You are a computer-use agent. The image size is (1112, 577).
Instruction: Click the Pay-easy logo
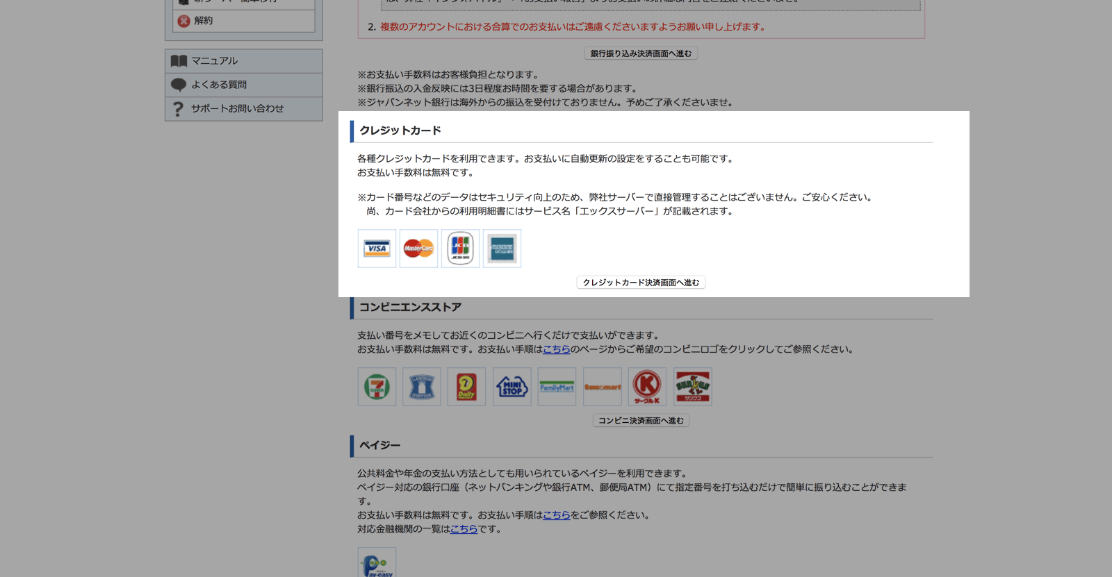coord(377,563)
